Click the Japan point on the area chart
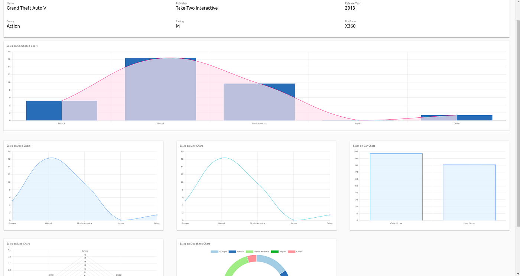This screenshot has width=520, height=276. (x=121, y=220)
